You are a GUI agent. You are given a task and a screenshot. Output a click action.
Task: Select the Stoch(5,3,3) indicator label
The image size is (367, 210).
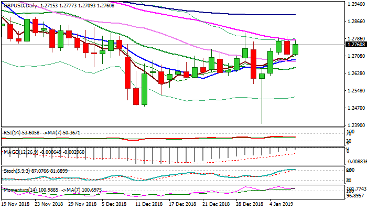point(14,171)
